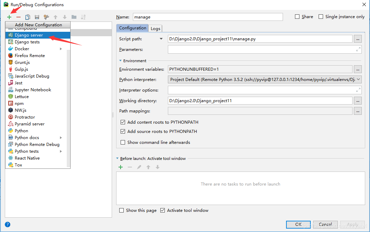Toggle the Share checkbox

297,17
